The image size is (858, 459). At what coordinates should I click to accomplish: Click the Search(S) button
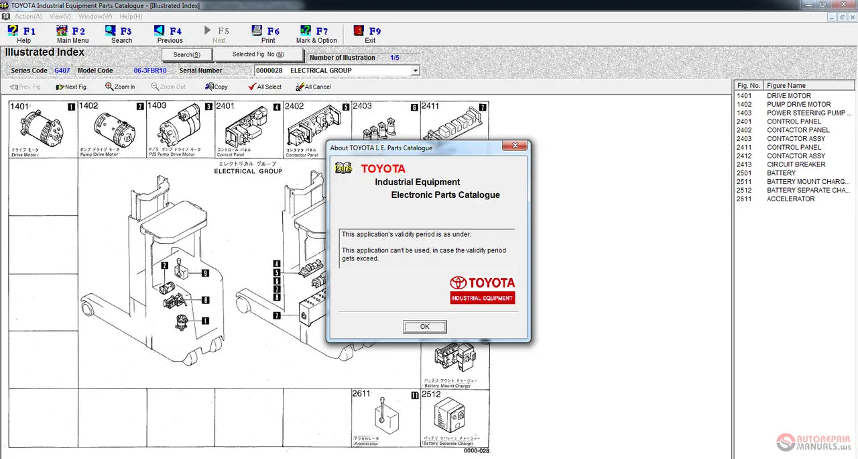click(x=186, y=54)
